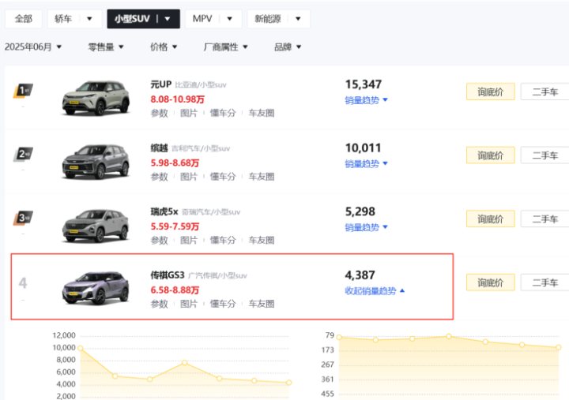Collapse 收起销量趋势 for 传祺GS3
The image size is (569, 400).
coord(375,291)
